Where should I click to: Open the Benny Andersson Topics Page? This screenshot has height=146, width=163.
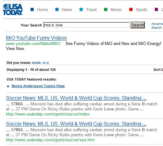click(38, 86)
